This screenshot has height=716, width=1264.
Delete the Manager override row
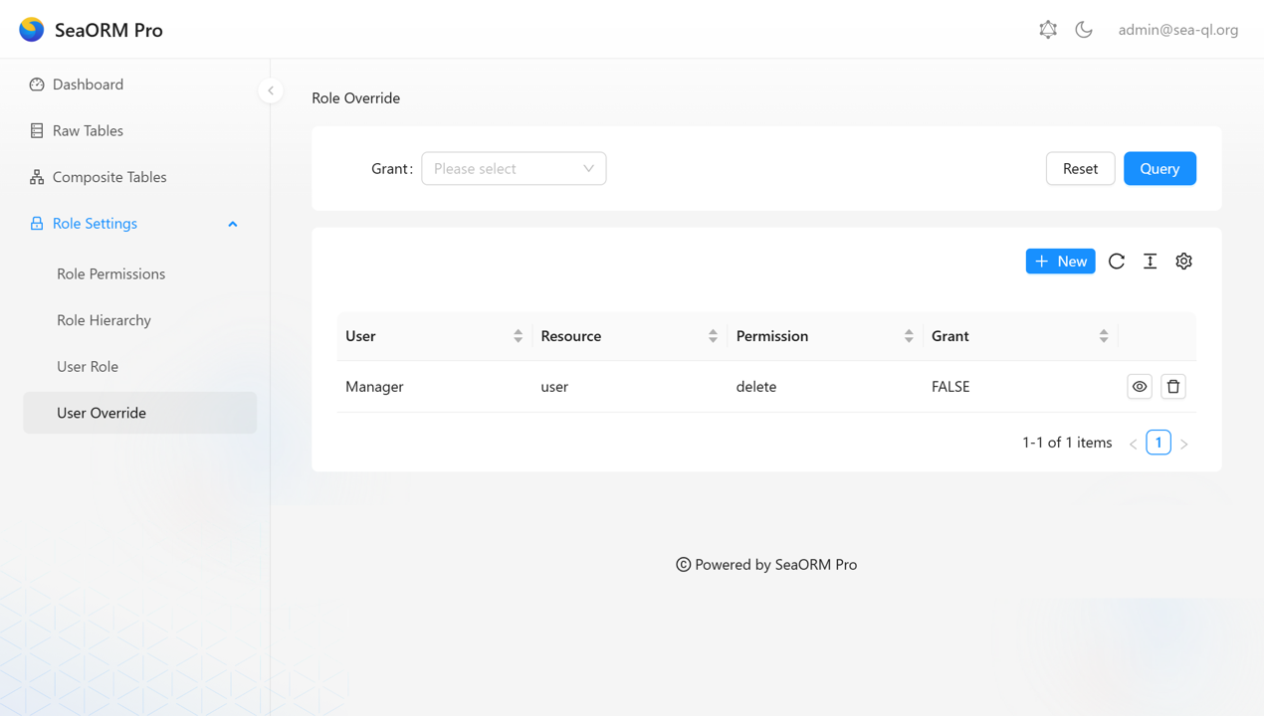pos(1173,387)
